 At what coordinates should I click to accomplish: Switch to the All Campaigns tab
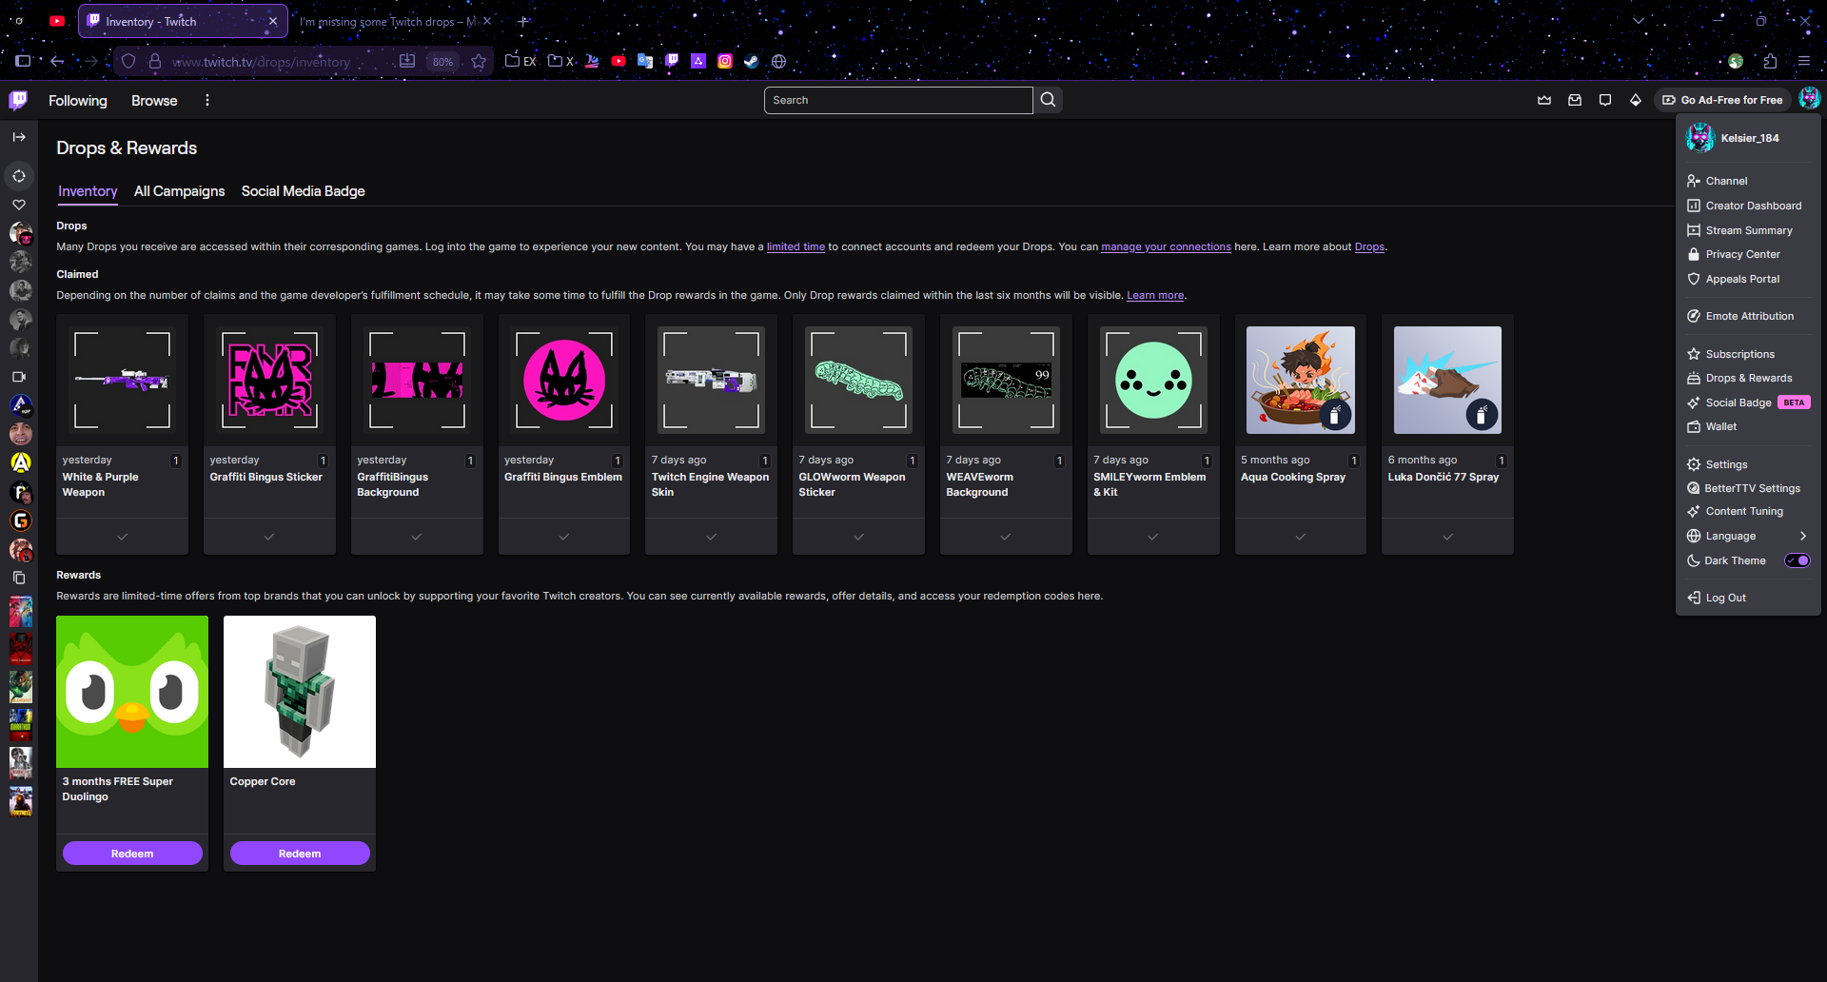[x=179, y=191]
